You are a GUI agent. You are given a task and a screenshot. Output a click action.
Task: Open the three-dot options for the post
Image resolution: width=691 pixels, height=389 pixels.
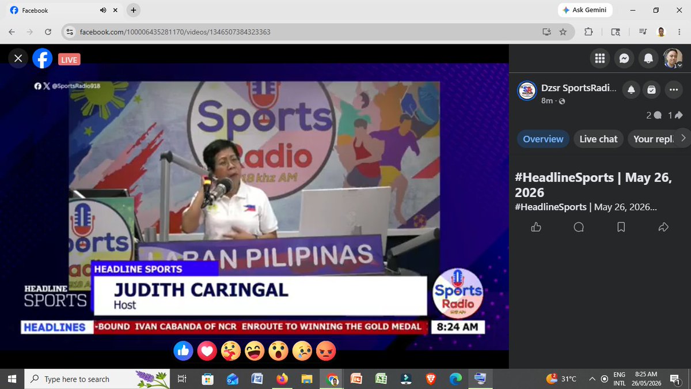[x=673, y=90]
